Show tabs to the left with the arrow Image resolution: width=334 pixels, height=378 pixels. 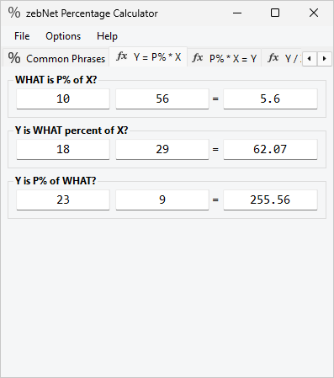pyautogui.click(x=310, y=59)
